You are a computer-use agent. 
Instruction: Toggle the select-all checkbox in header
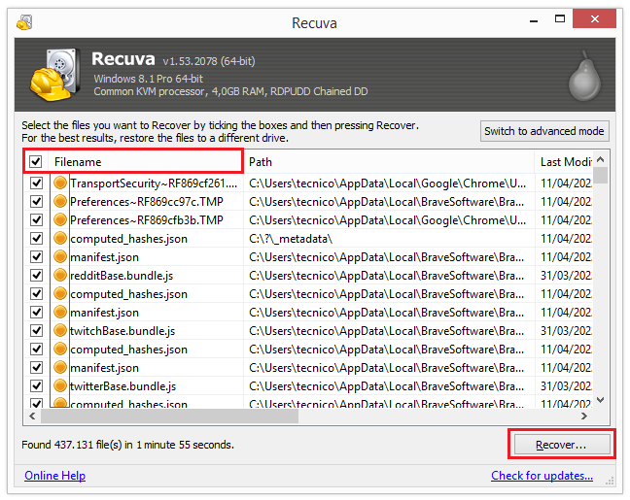(36, 162)
